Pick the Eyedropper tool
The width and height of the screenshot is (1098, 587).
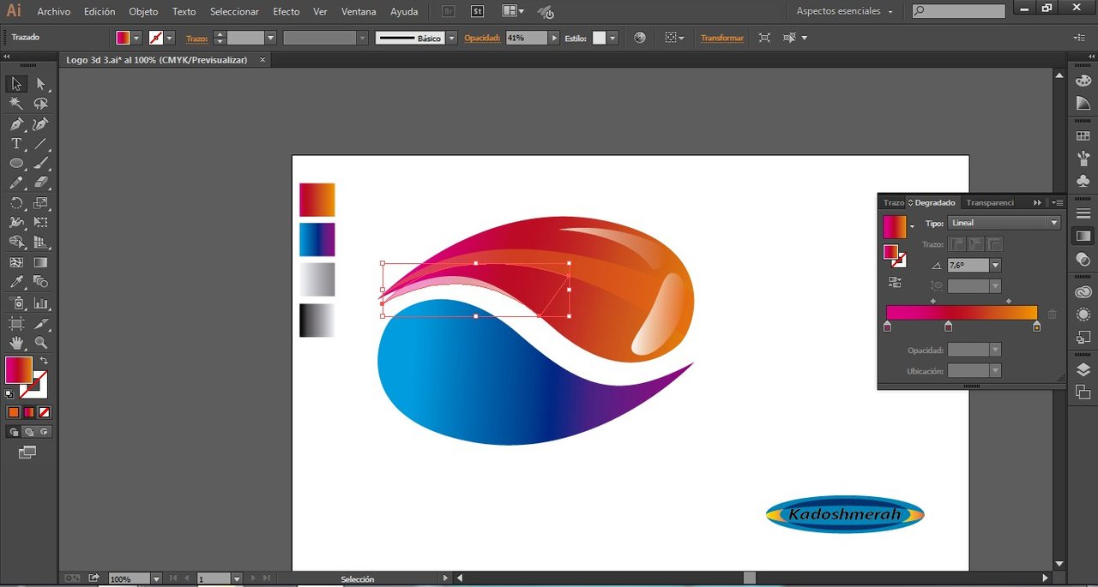16,282
